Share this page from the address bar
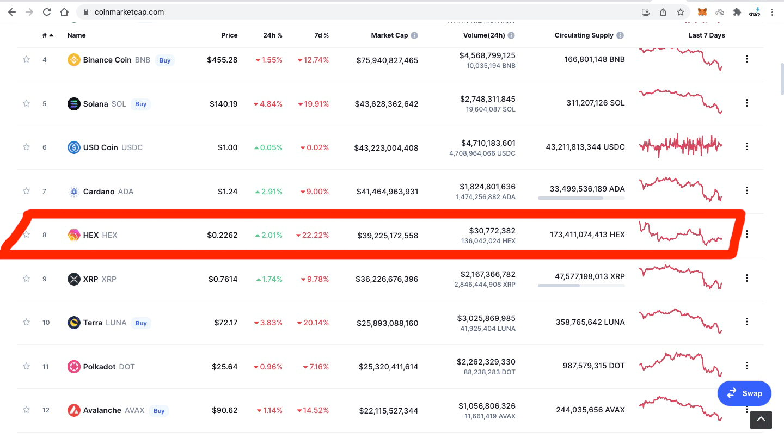The image size is (784, 438). point(663,12)
